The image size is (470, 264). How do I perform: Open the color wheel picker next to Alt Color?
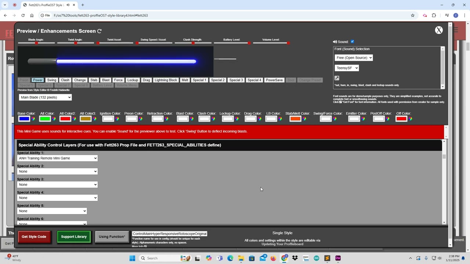pos(54,119)
